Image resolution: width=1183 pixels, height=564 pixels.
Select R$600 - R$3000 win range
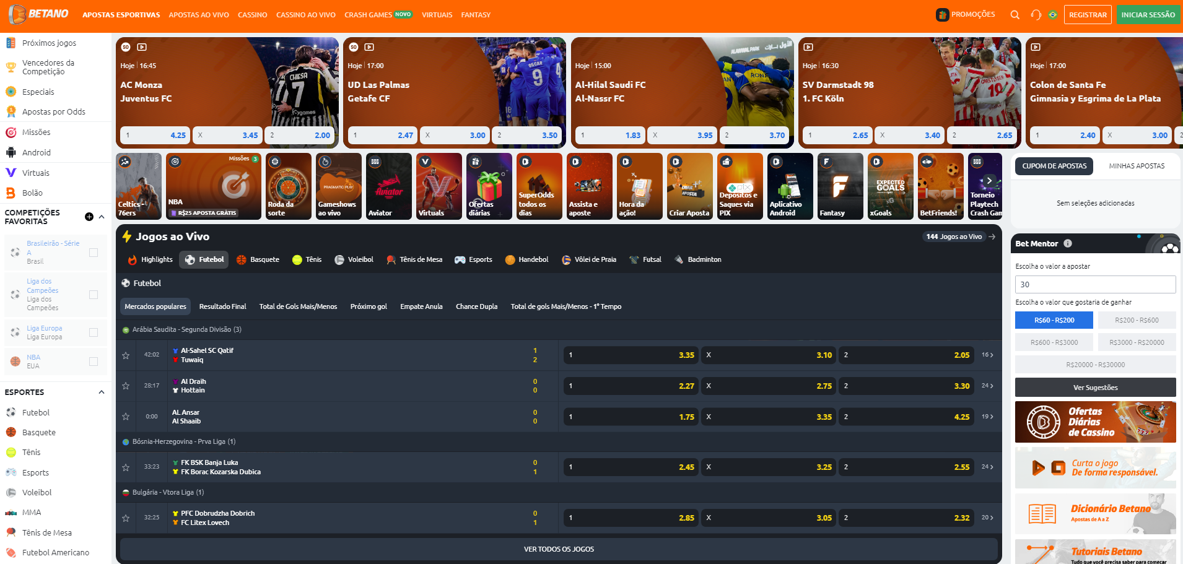[1054, 342]
